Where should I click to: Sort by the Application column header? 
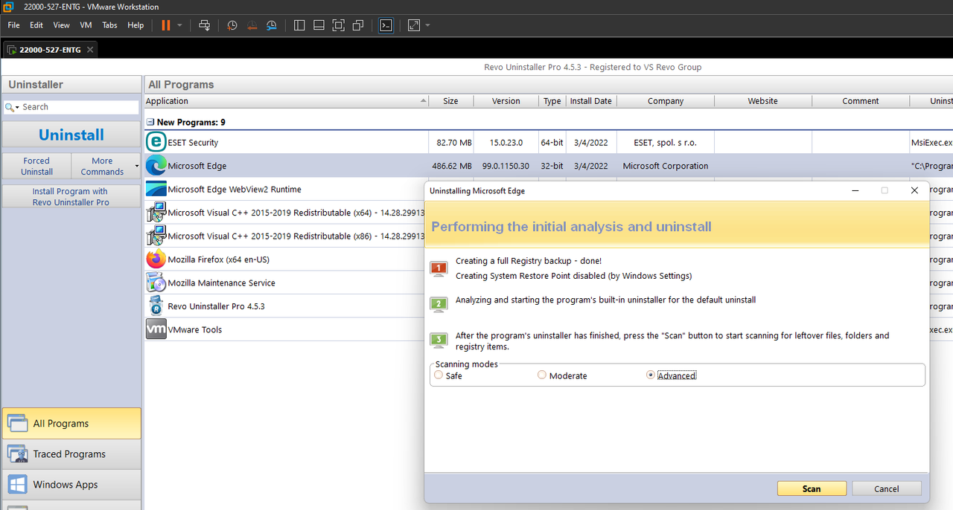[287, 101]
